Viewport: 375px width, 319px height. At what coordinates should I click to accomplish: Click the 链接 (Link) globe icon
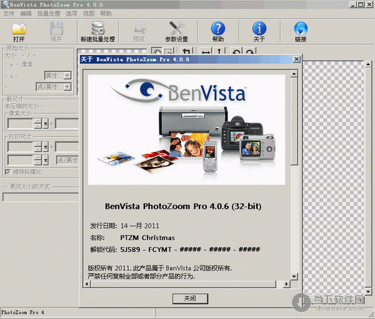[301, 29]
